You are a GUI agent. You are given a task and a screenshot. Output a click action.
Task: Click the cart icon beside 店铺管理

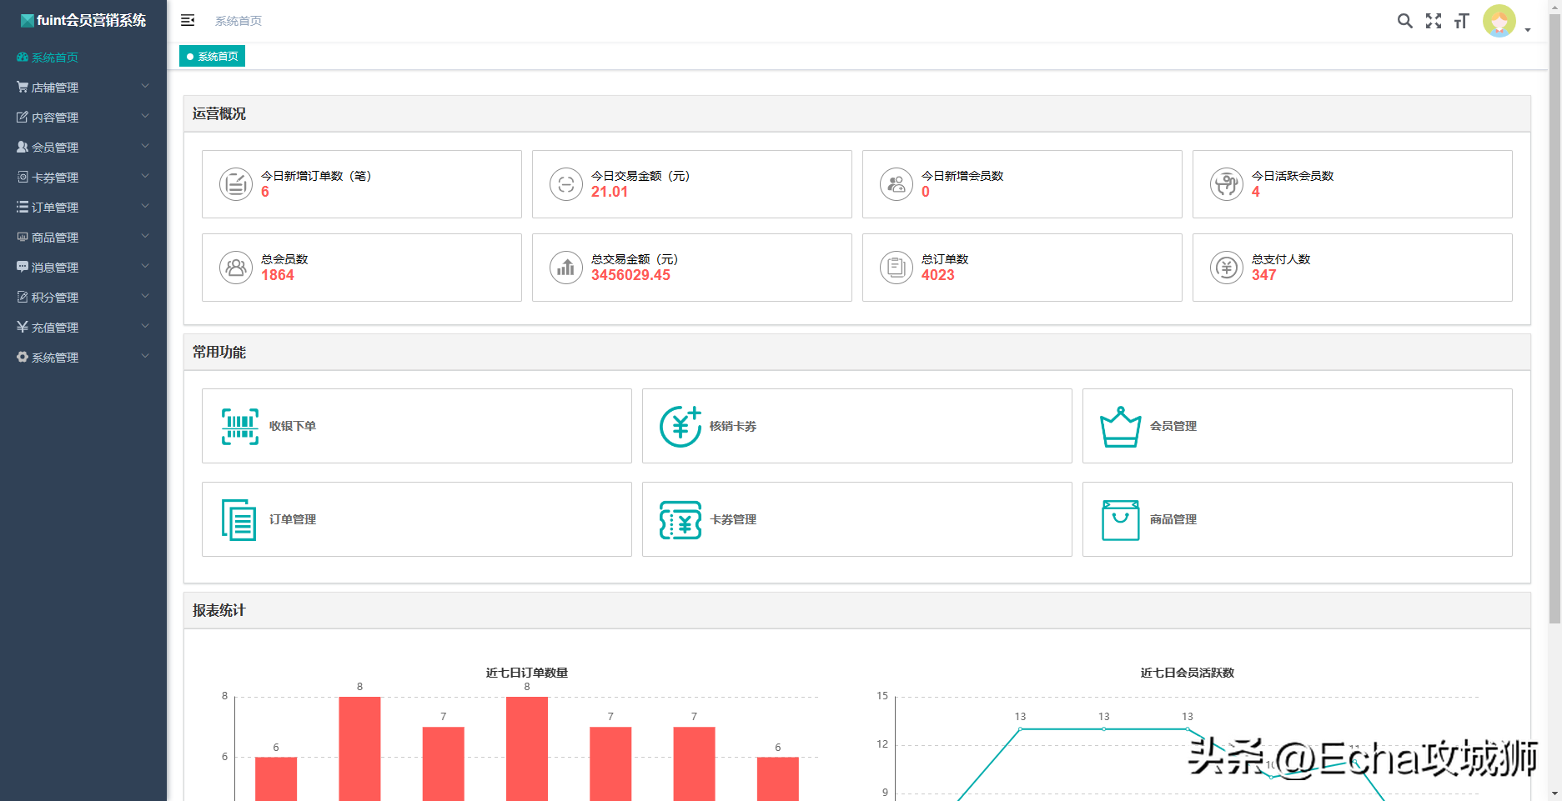pyautogui.click(x=23, y=87)
